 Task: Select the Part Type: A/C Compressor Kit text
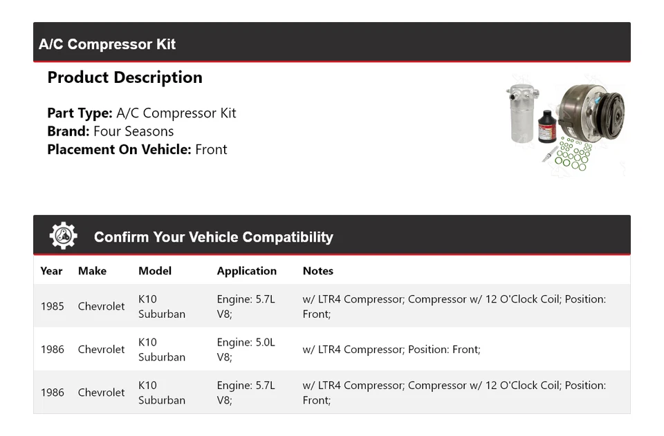click(141, 113)
